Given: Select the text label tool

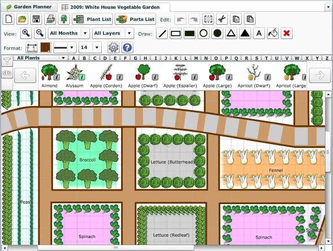Looking at the screenshot, I should pyautogui.click(x=259, y=33).
